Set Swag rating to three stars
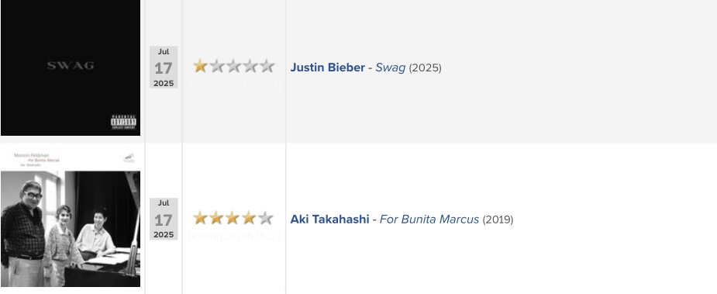Screen dimensions: 717x294 click(x=233, y=66)
